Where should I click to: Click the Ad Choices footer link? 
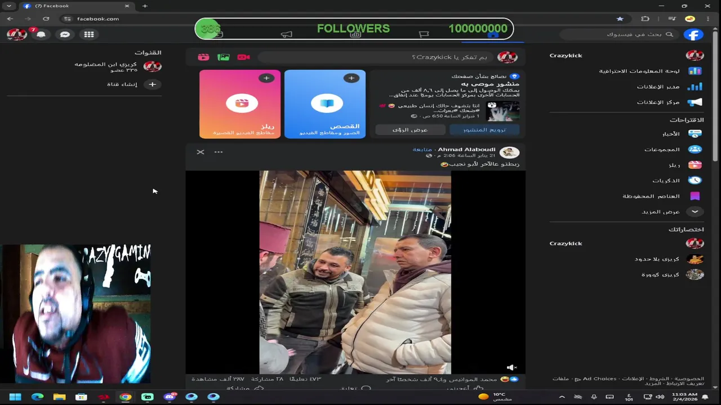pos(599,379)
